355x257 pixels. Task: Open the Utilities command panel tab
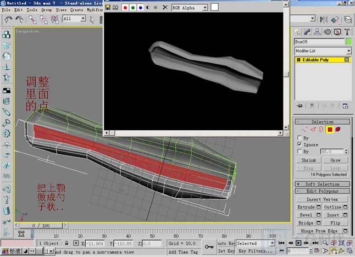pyautogui.click(x=347, y=32)
